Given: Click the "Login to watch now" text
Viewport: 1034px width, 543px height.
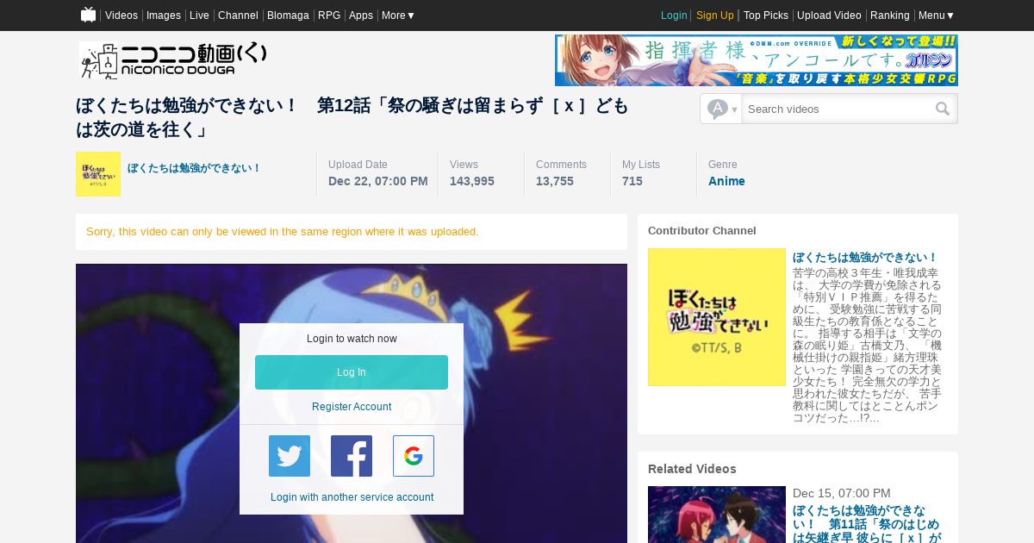Looking at the screenshot, I should tap(352, 339).
